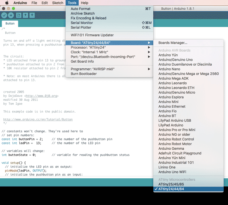228x205 pixels.
Task: Select the Arduino Robot Motor board
Action: [x=188, y=144]
